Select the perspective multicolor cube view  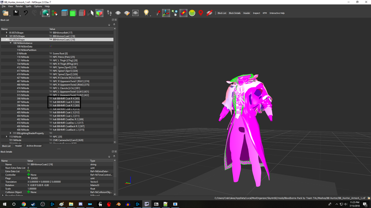tap(99, 13)
